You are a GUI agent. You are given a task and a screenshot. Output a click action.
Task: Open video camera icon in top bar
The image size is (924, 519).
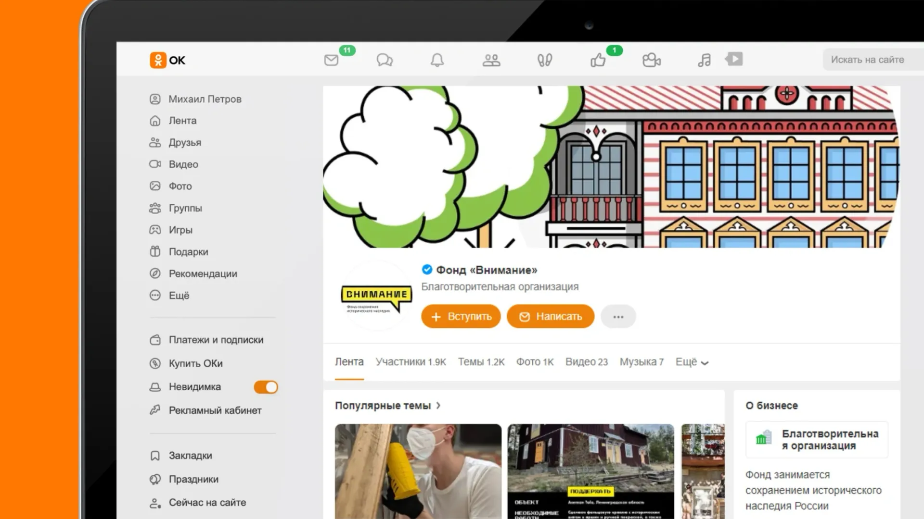[x=652, y=60]
